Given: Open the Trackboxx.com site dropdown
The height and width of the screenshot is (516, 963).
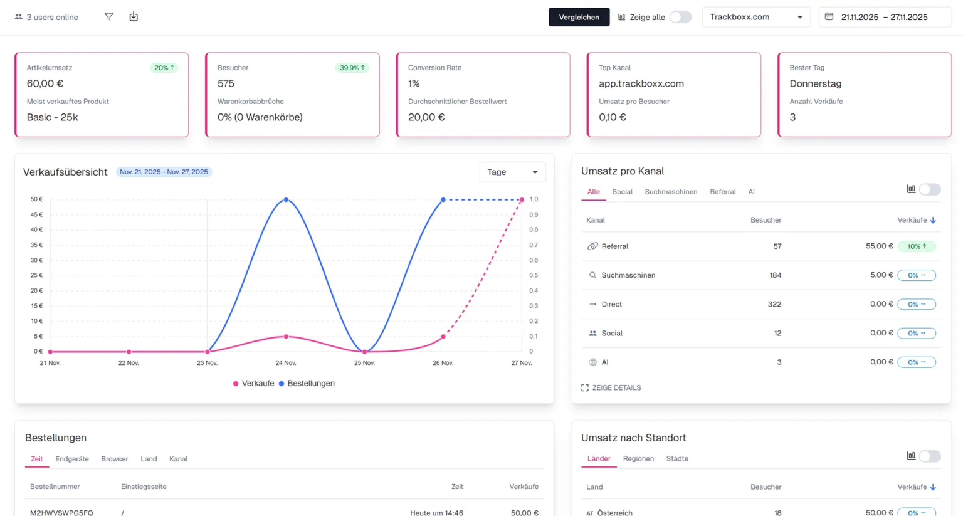Looking at the screenshot, I should (756, 17).
